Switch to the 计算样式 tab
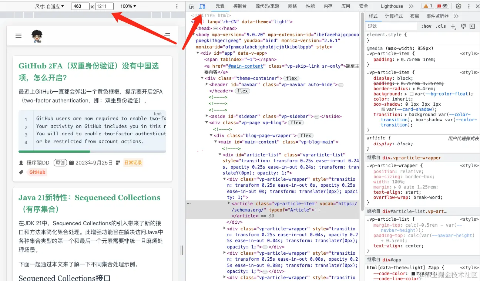The image size is (480, 281). point(394,16)
